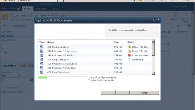The image size is (195, 110).
Task: Open the Documents link in the sidebar
Action: 8,36
